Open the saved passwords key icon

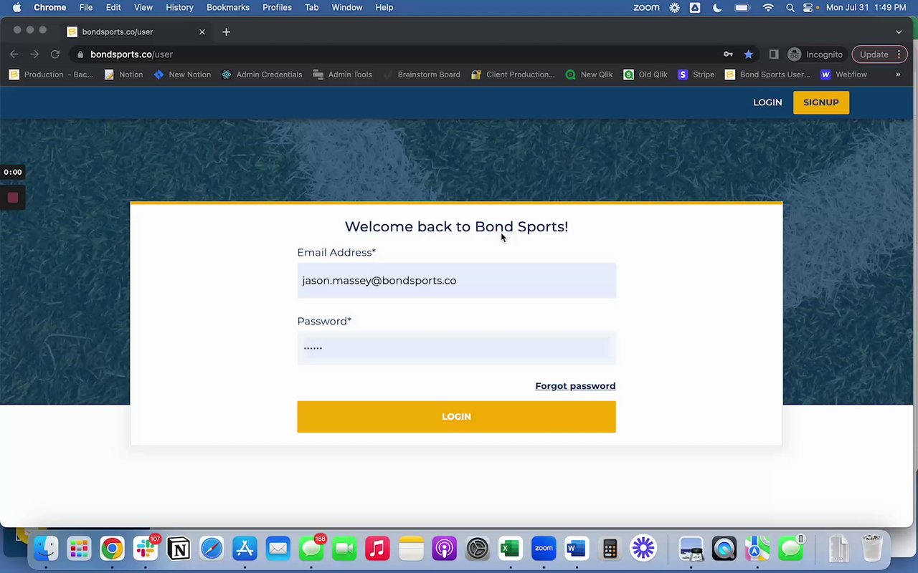pos(728,54)
